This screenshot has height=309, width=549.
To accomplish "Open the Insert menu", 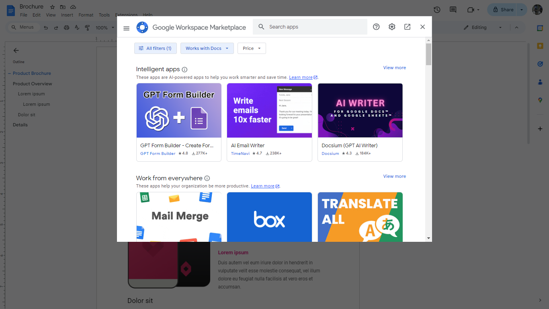I will click(67, 15).
